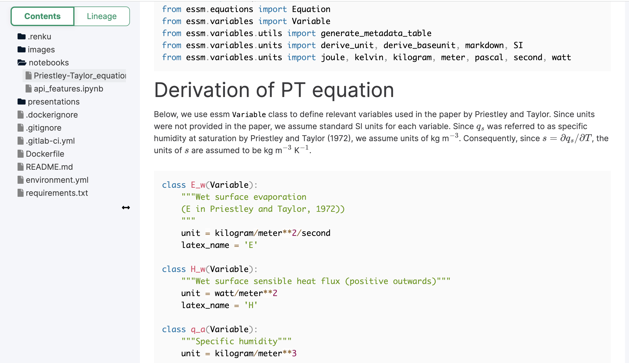Screen dimensions: 629x363
Task: Click the README.md document icon
Action: pyautogui.click(x=21, y=167)
